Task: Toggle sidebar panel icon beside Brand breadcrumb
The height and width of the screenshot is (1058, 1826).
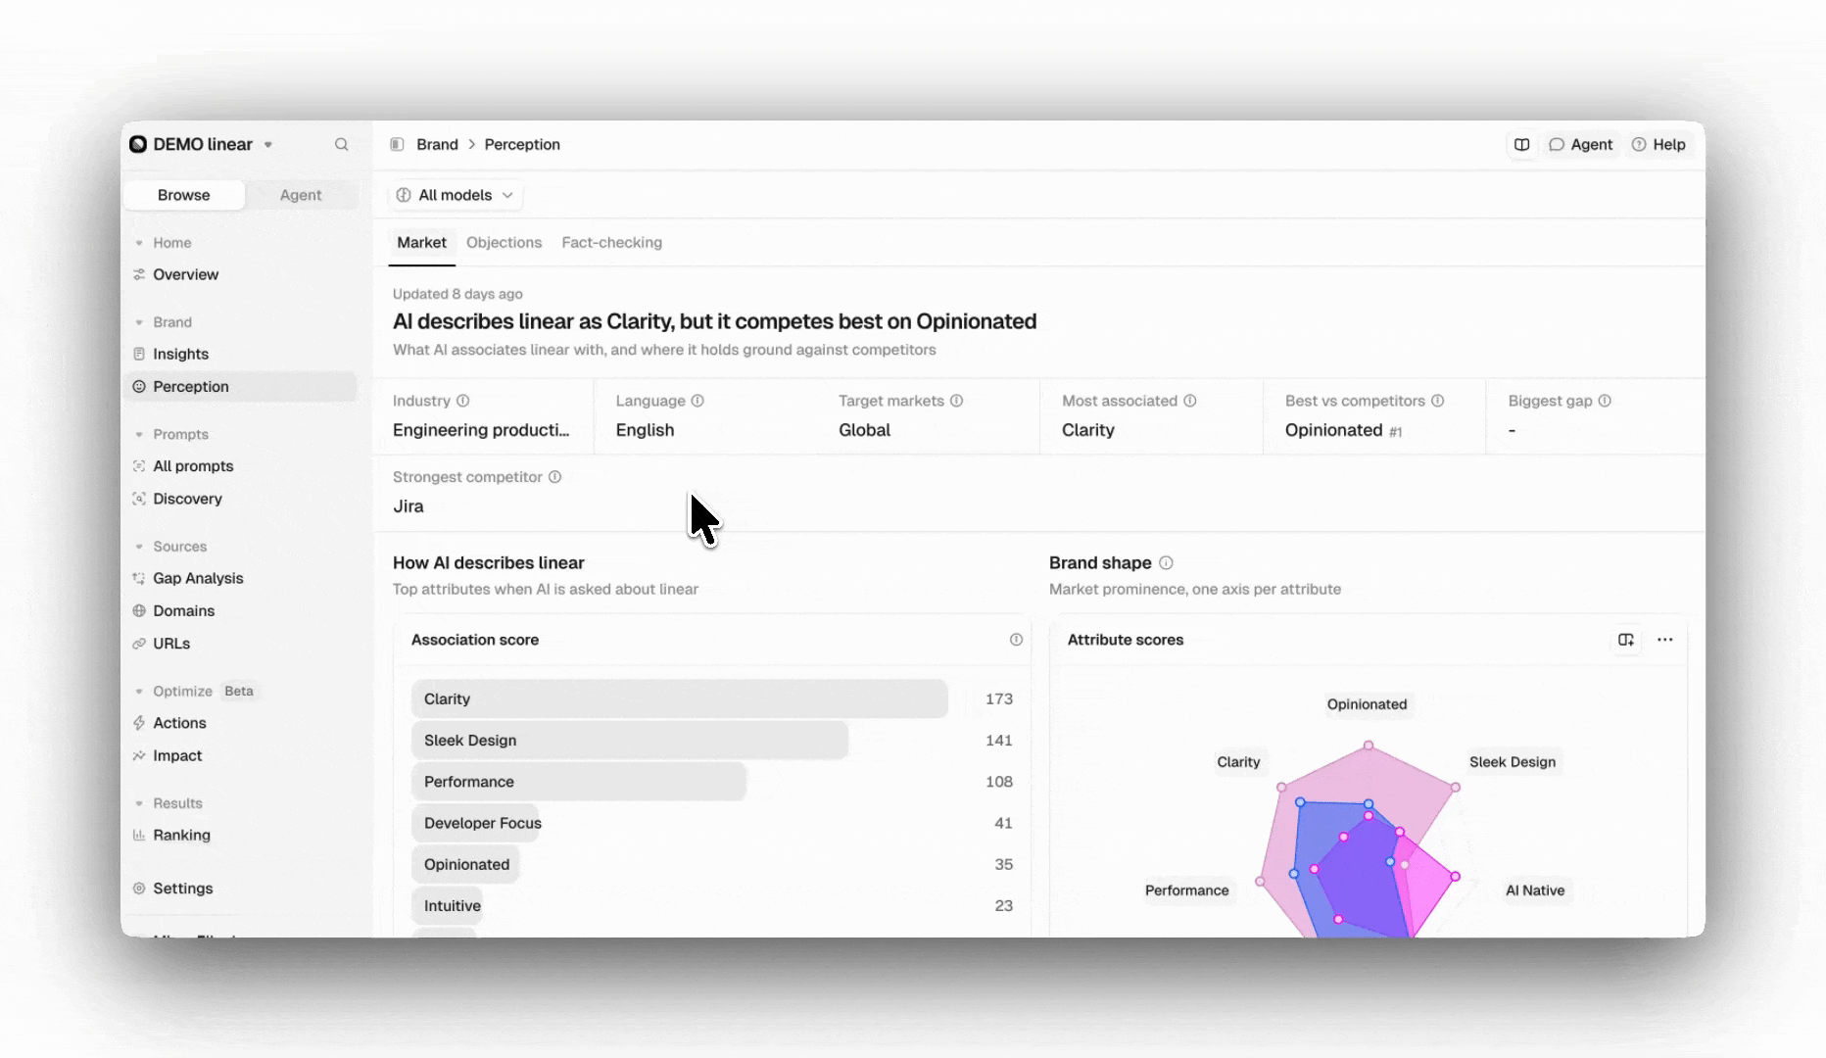Action: pyautogui.click(x=397, y=144)
